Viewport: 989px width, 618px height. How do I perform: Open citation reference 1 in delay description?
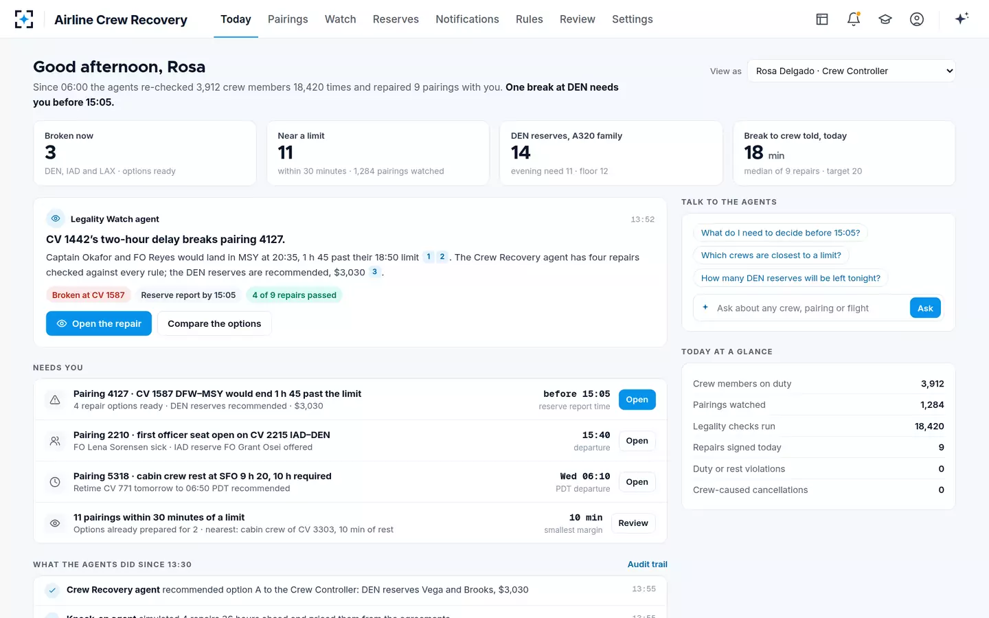point(429,257)
